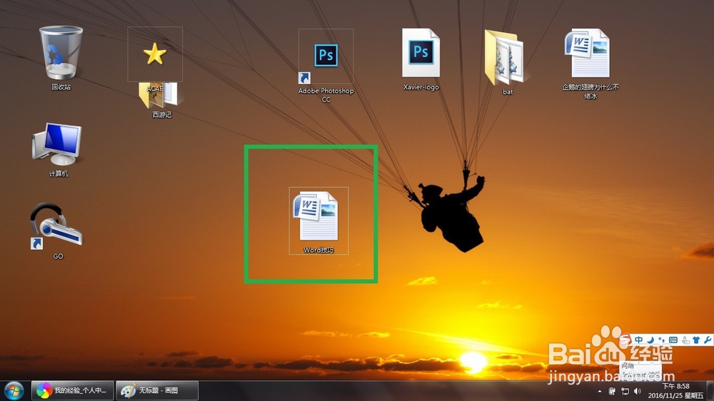Open the wrench settings on IME bar
Viewport: 714px width, 401px height.
(x=707, y=340)
